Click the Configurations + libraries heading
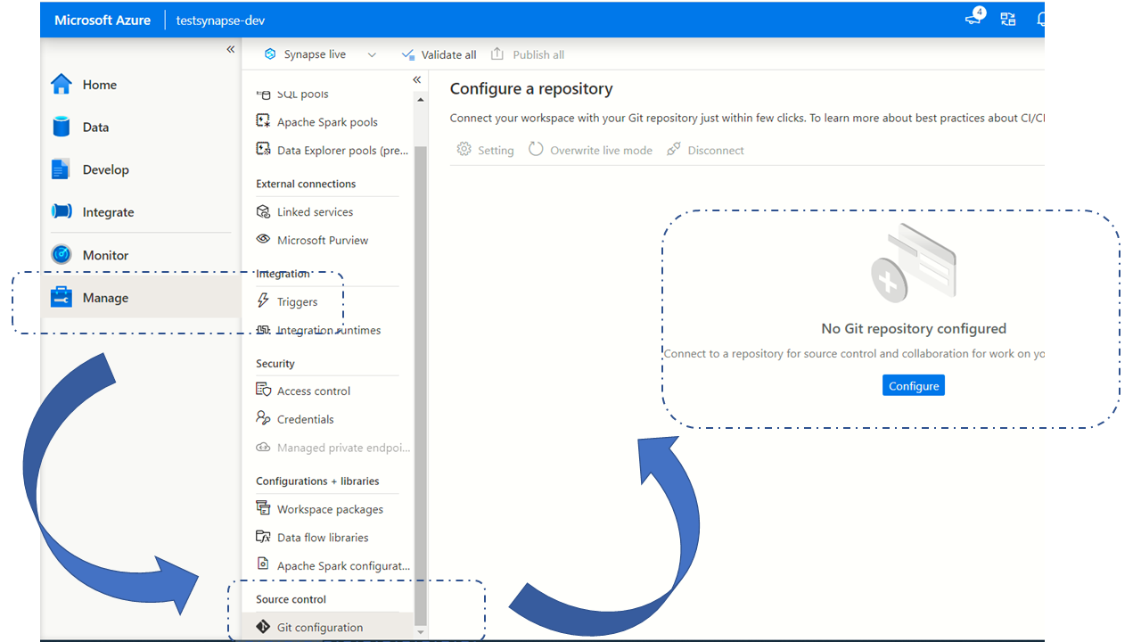This screenshot has width=1141, height=642. pos(317,481)
